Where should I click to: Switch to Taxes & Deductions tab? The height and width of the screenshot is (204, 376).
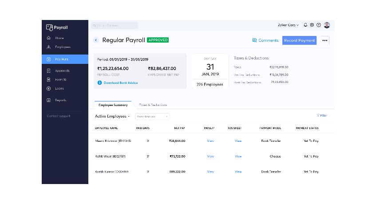[x=153, y=105]
